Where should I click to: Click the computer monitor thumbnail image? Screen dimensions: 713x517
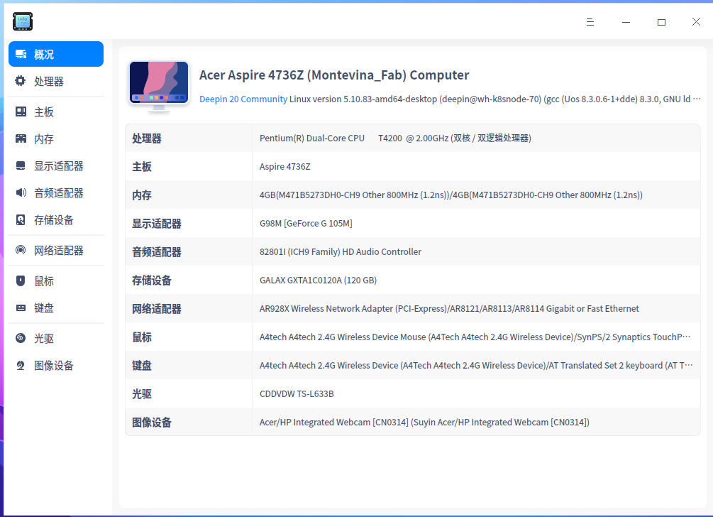click(x=158, y=84)
